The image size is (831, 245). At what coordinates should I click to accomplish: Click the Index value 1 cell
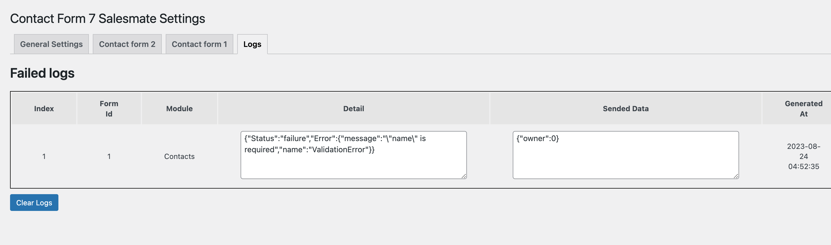pyautogui.click(x=44, y=156)
